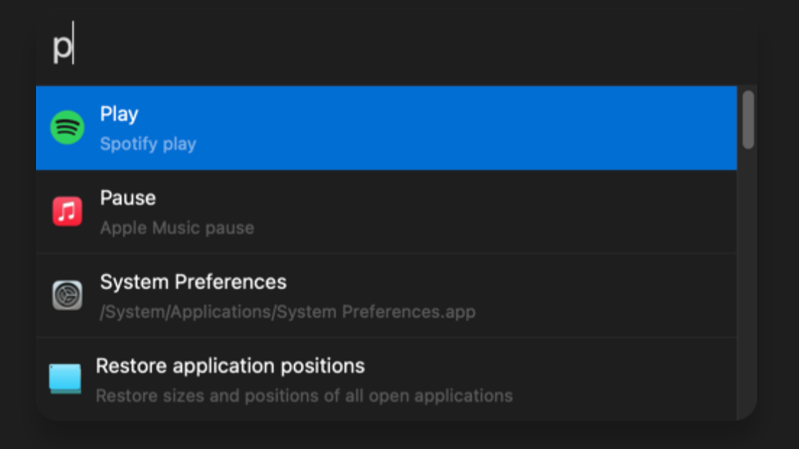Open the System Preferences result
This screenshot has width=799, height=449.
387,295
